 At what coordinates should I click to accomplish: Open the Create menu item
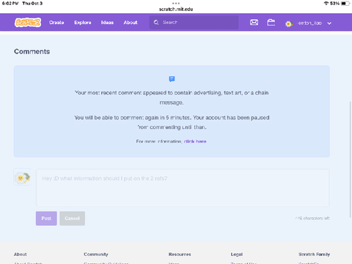56,23
